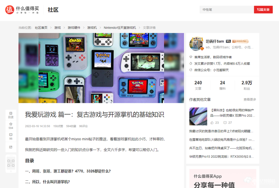Click 文章详情 breadcrumb text

point(149,28)
